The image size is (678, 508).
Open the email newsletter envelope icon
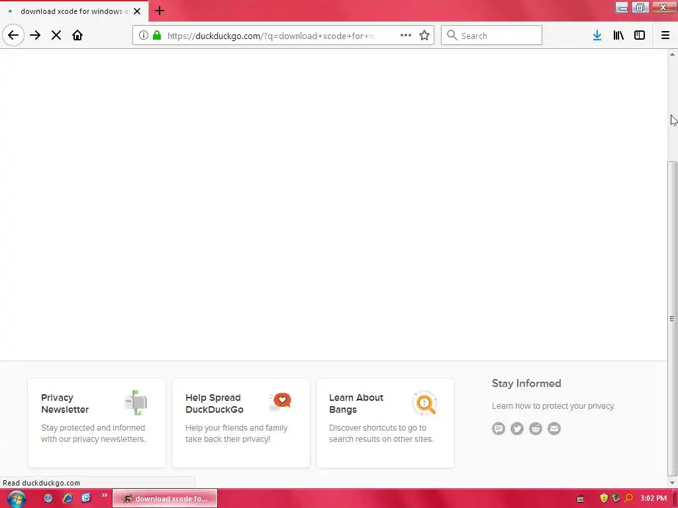pyautogui.click(x=554, y=429)
